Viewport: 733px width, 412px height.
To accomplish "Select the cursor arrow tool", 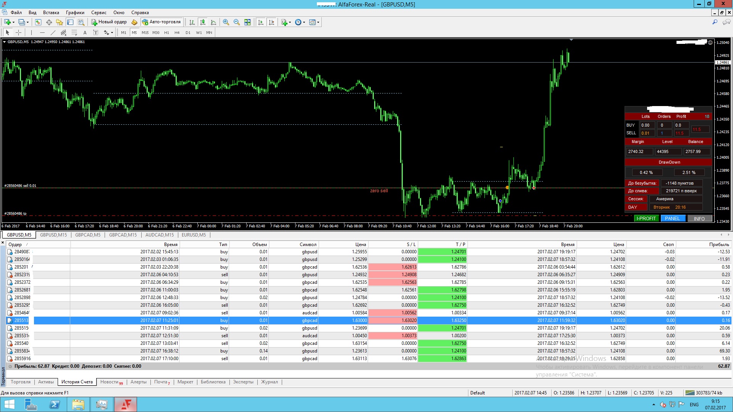I will tap(7, 32).
